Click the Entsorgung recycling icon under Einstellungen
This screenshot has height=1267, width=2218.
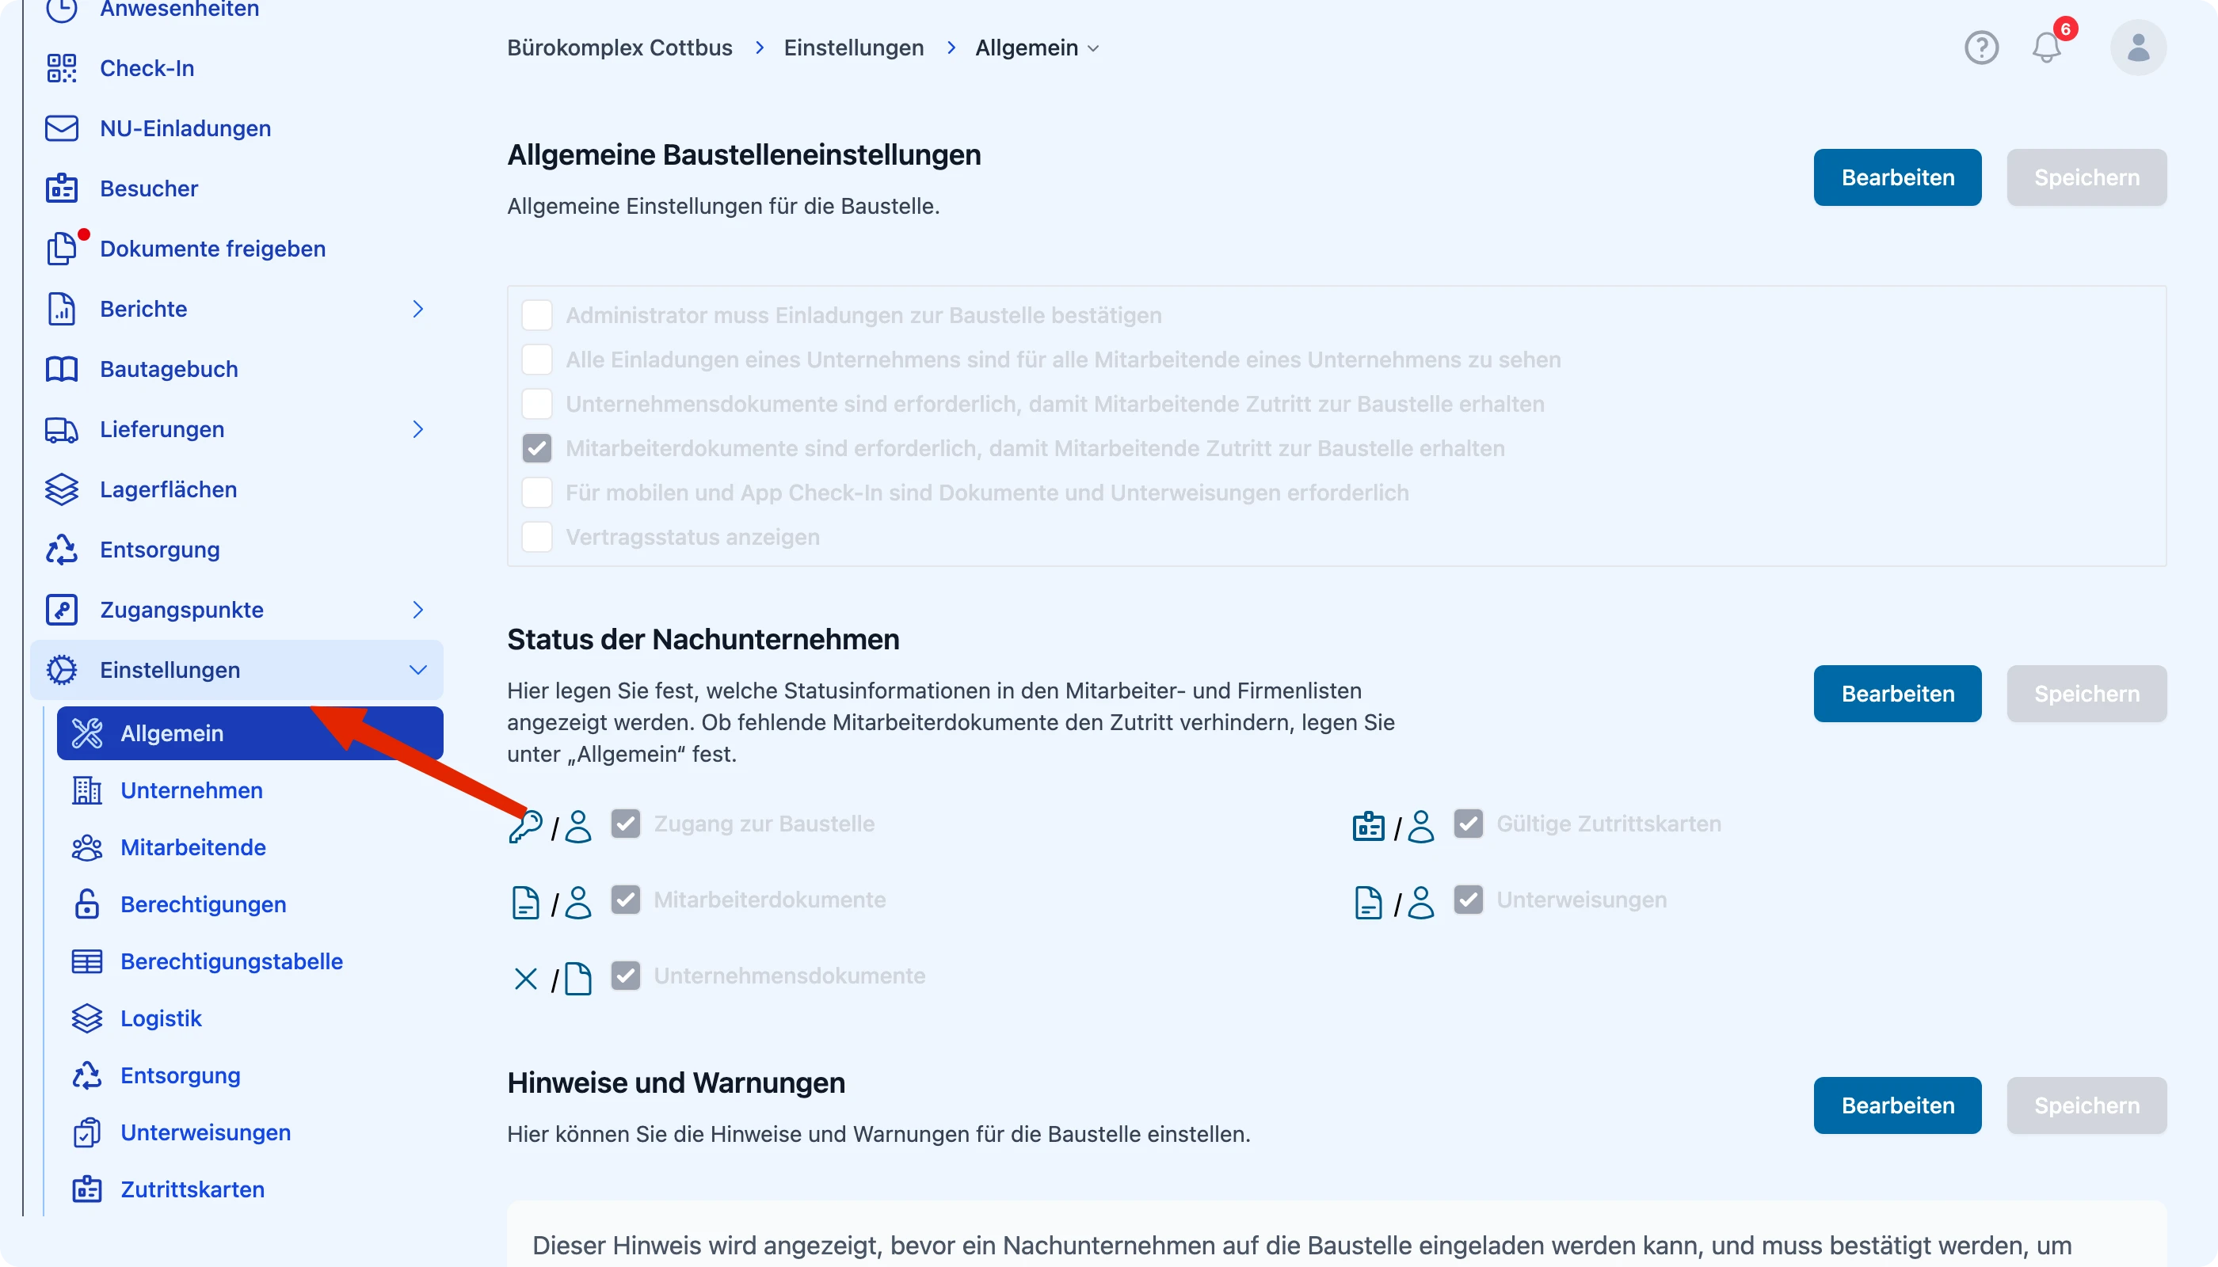click(87, 1075)
